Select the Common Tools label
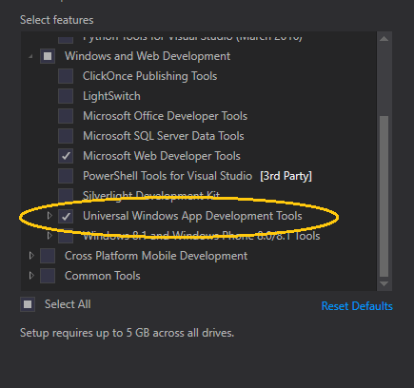Screen dimensions: 414x388 (103, 276)
